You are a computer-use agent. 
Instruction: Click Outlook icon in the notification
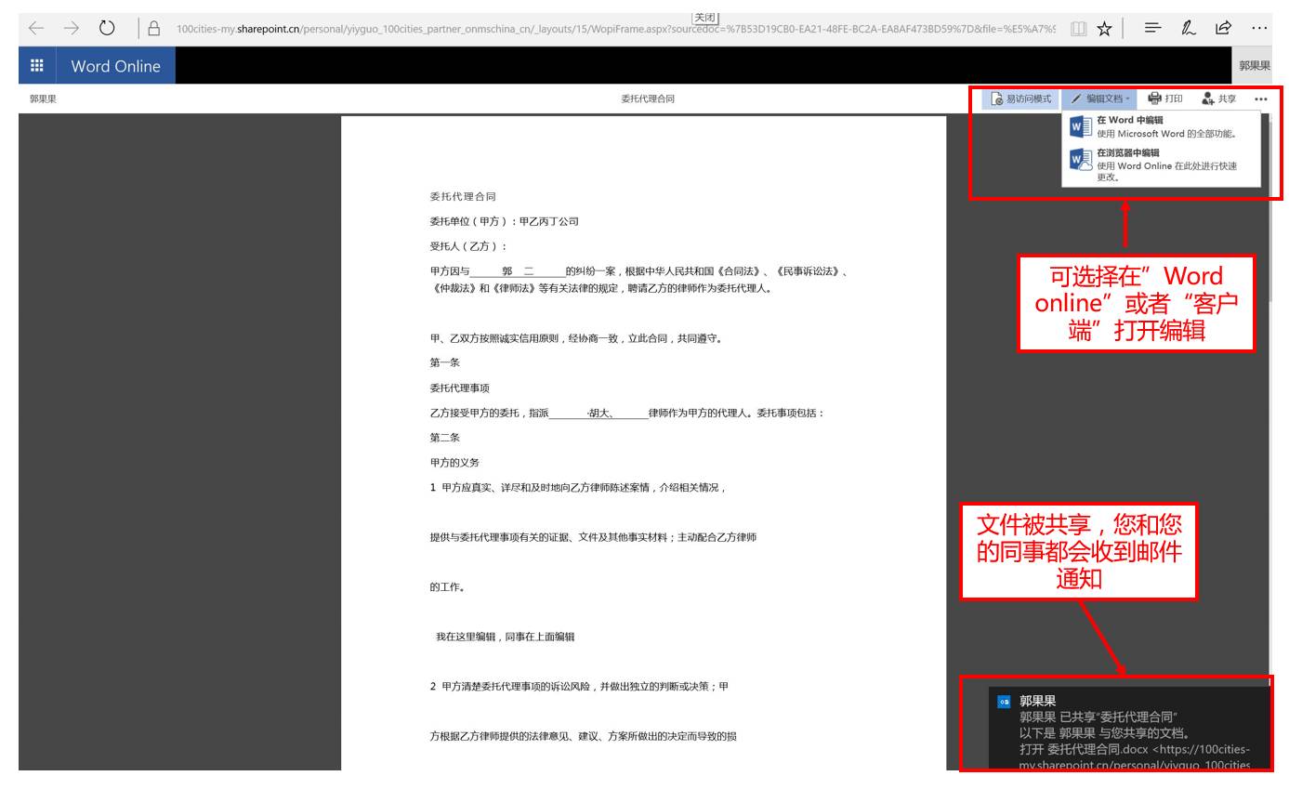pos(1004,702)
